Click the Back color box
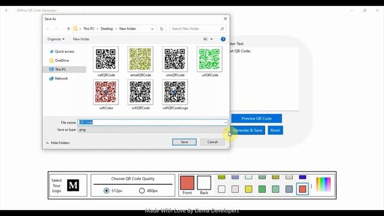 point(204,182)
